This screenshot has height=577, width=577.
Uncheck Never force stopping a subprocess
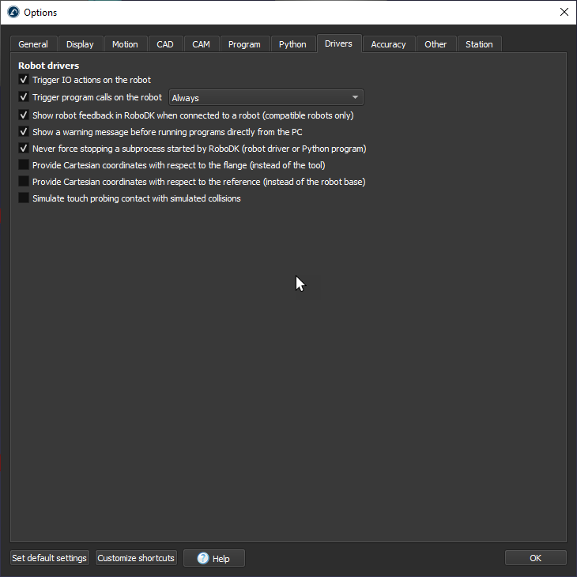point(24,149)
